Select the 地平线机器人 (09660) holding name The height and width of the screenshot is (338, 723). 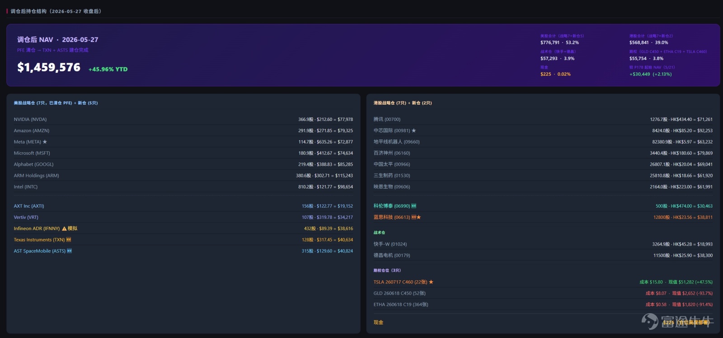[397, 142]
